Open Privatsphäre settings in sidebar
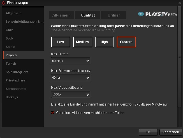This screenshot has width=183, height=138. (x=23, y=80)
